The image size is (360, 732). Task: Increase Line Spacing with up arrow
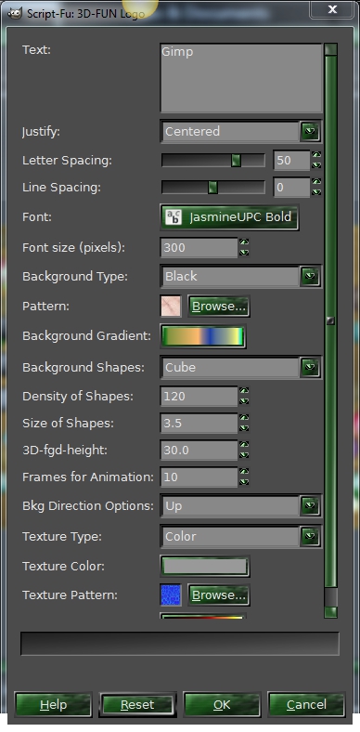pos(316,182)
